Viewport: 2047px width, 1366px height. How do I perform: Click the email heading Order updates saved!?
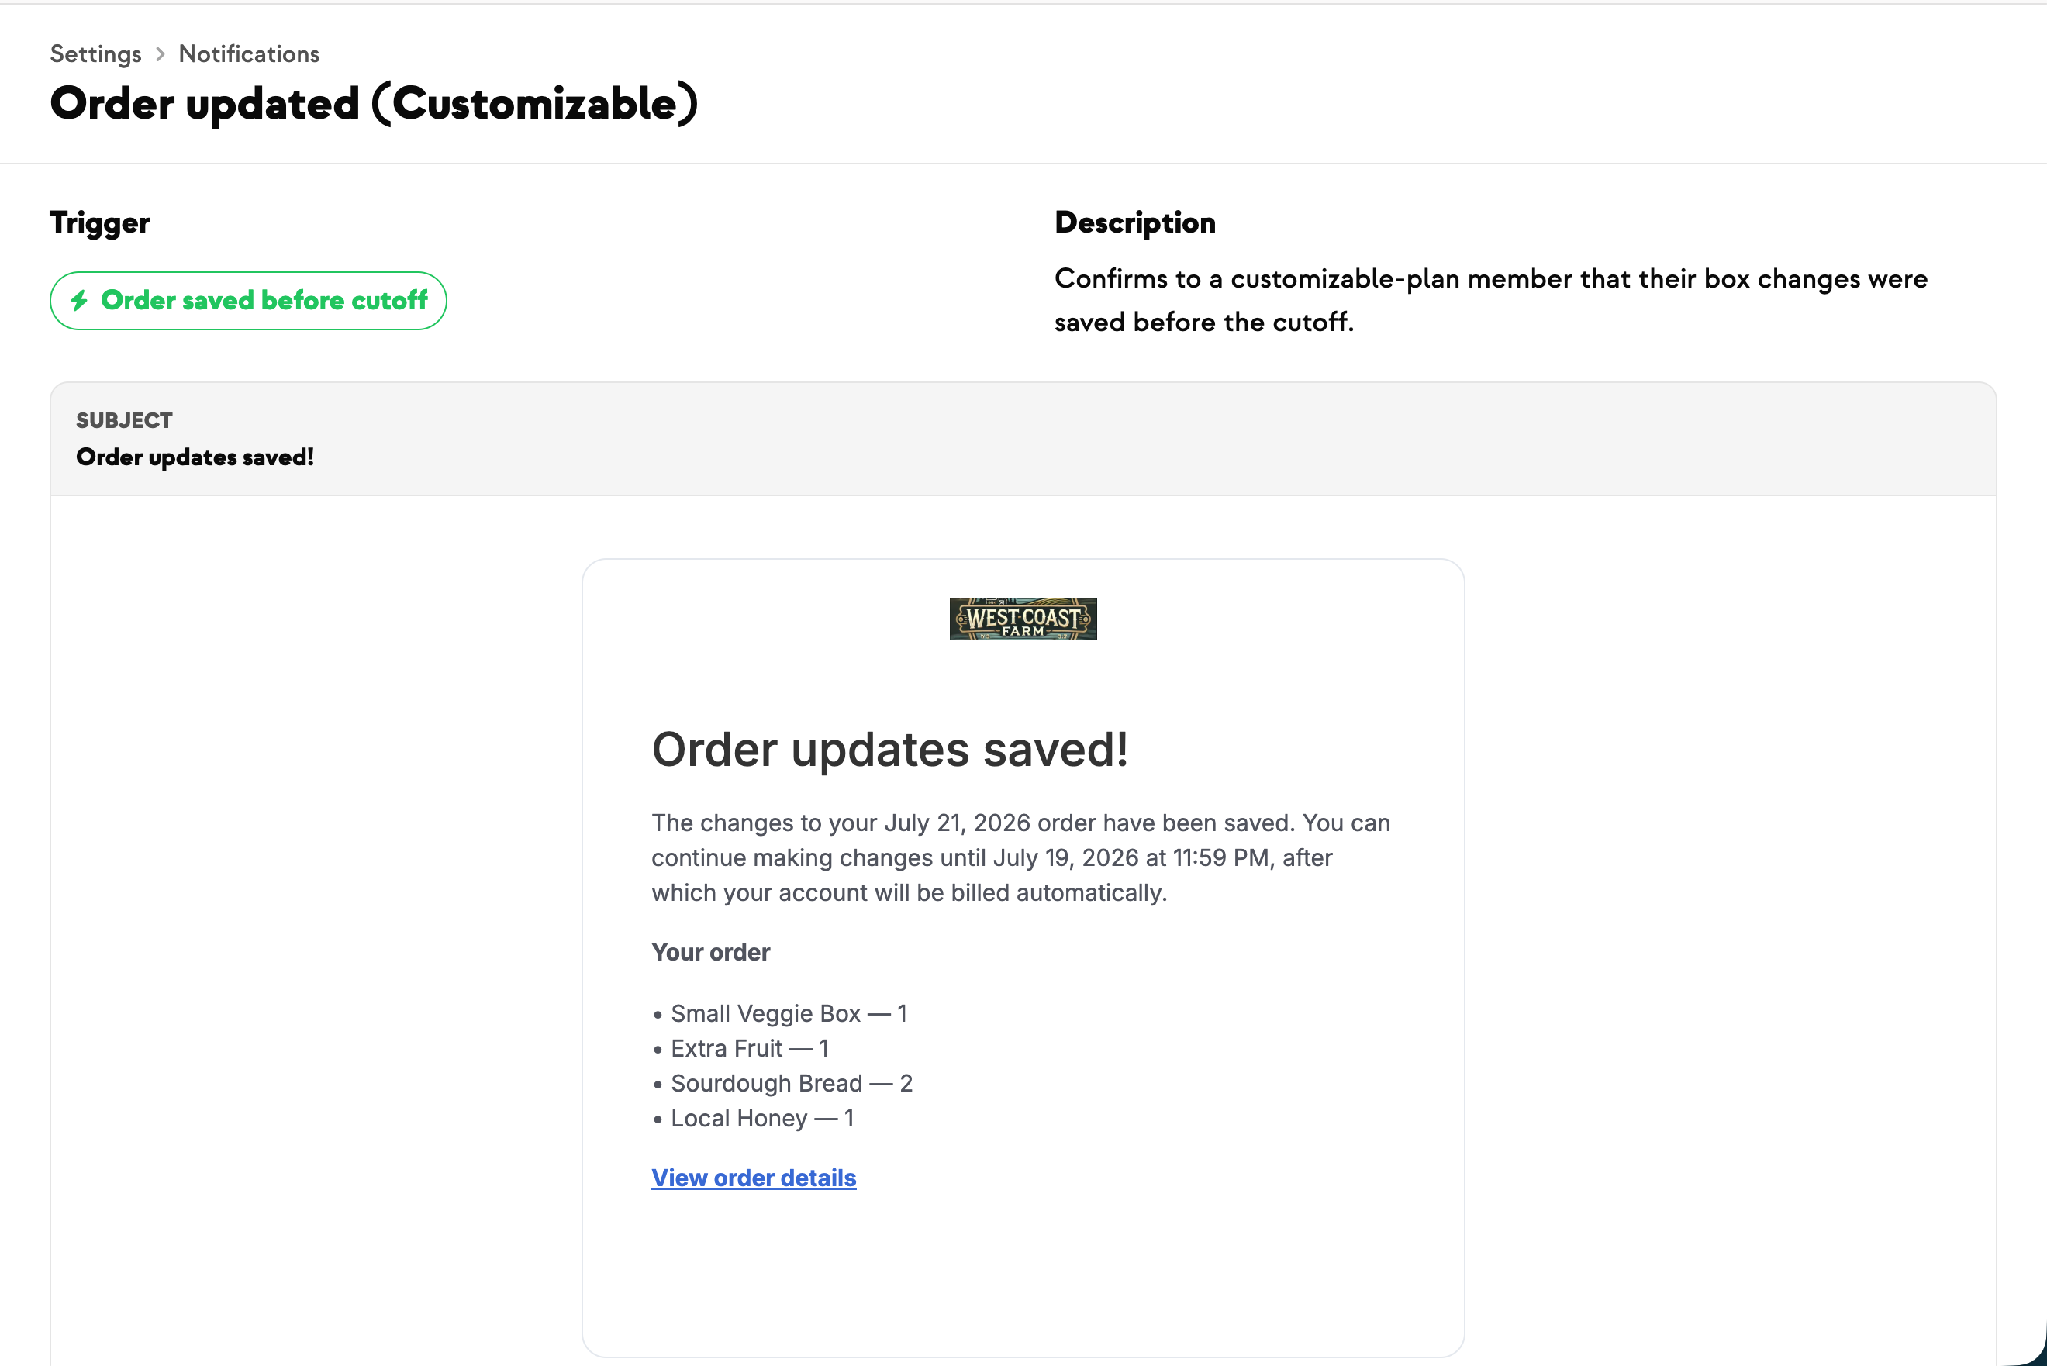(x=889, y=749)
